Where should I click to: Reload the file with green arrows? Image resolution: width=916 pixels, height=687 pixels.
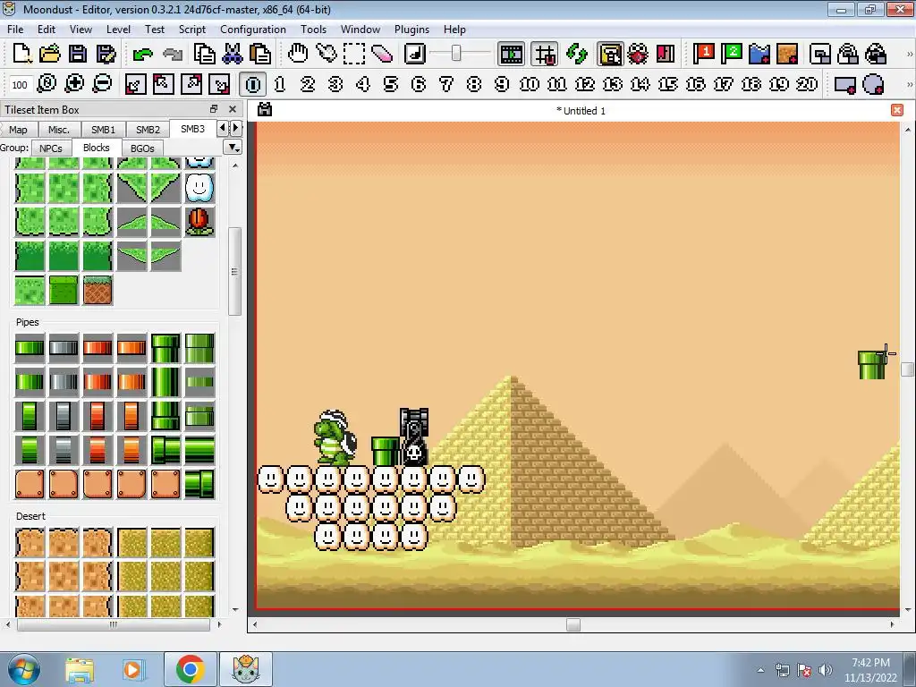tap(577, 54)
